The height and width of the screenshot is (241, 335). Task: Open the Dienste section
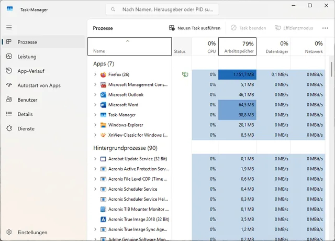pyautogui.click(x=26, y=128)
